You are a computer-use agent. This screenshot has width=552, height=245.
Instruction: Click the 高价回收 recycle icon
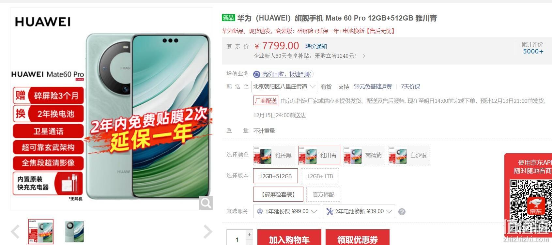coord(257,74)
